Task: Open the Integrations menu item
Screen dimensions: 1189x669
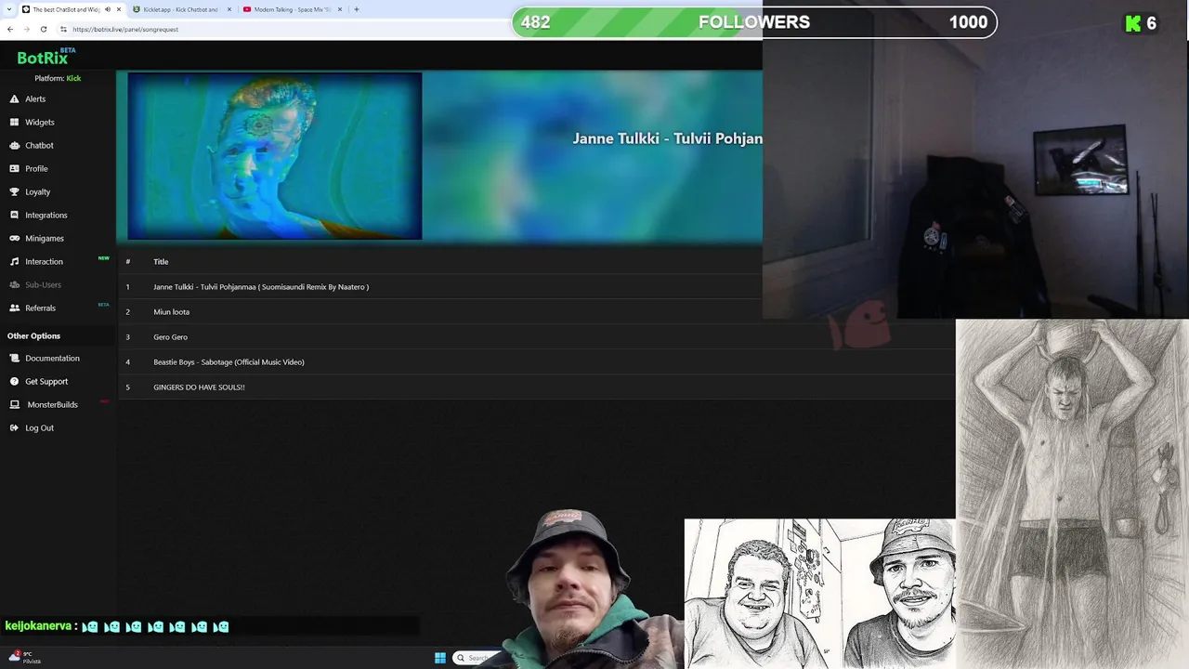Action: pyautogui.click(x=46, y=215)
